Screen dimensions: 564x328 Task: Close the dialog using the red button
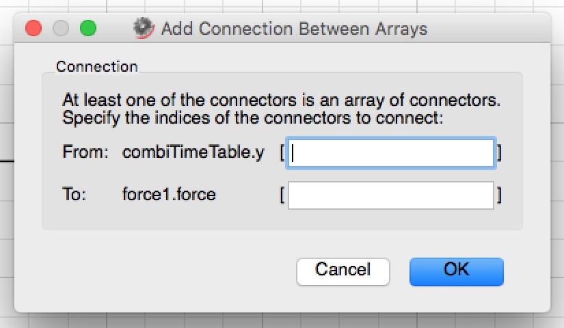point(33,29)
